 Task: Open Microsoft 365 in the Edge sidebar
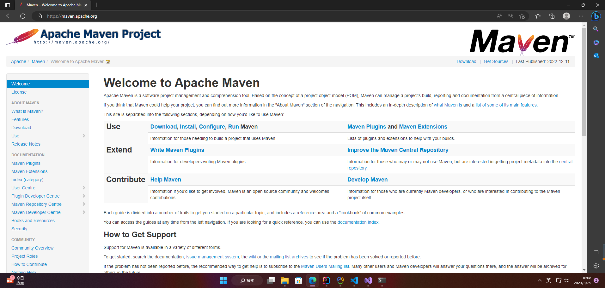point(596,43)
